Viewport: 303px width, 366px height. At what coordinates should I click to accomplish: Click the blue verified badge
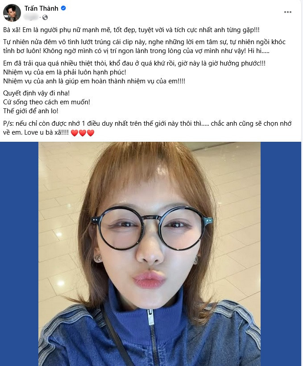tap(63, 8)
